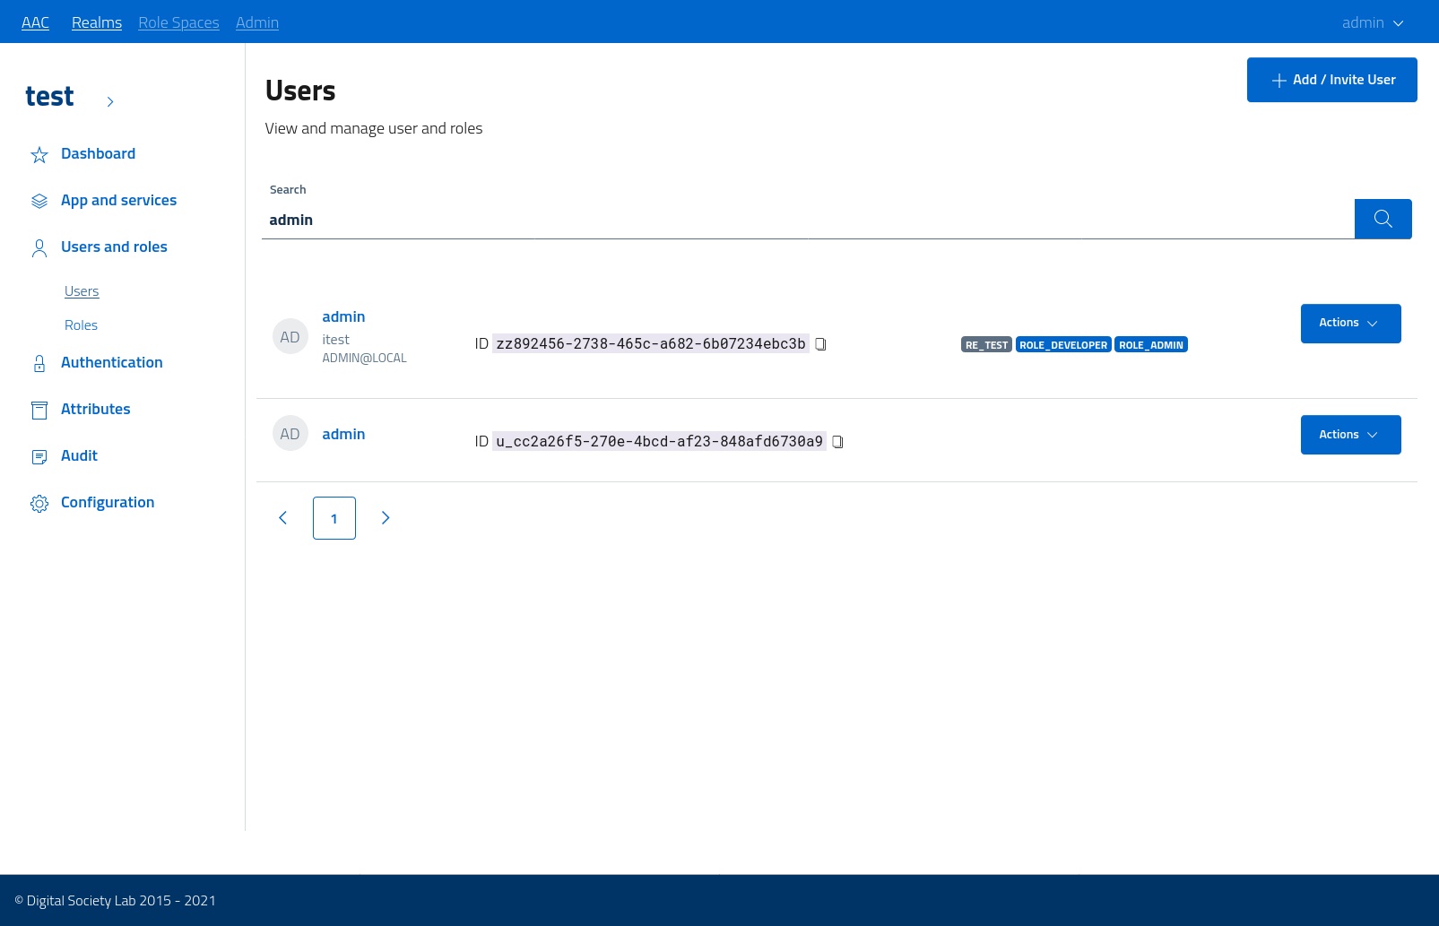The width and height of the screenshot is (1439, 926).
Task: Click the AD avatar of itest admin
Action: [290, 337]
